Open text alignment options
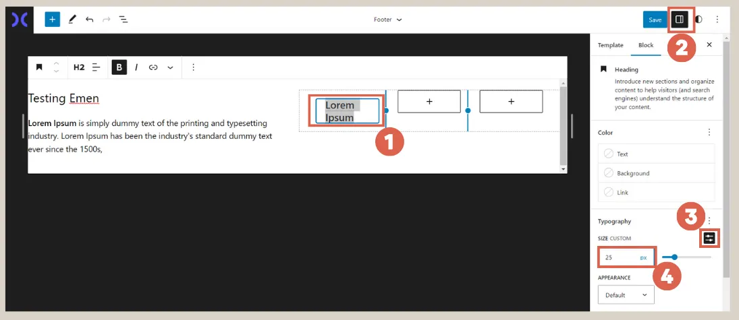 (x=96, y=67)
